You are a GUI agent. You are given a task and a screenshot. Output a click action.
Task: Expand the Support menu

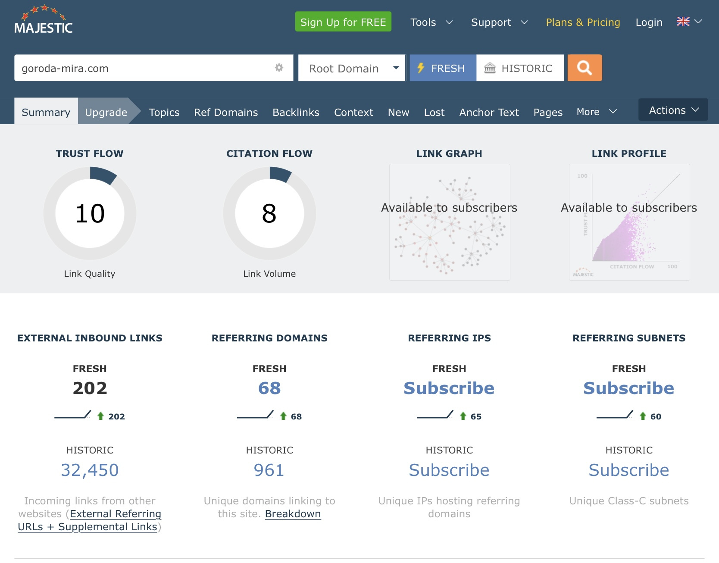point(499,22)
